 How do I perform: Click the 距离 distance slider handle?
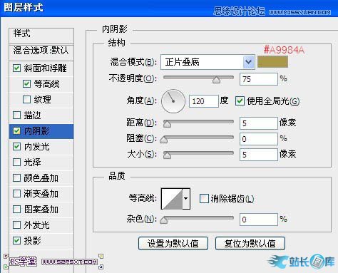(167, 124)
